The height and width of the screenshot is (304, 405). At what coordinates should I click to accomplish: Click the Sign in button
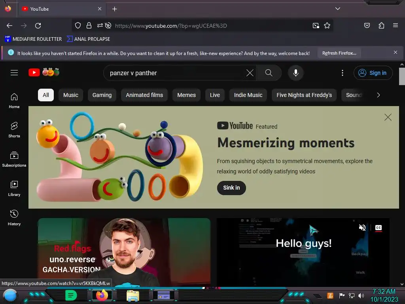tap(373, 73)
